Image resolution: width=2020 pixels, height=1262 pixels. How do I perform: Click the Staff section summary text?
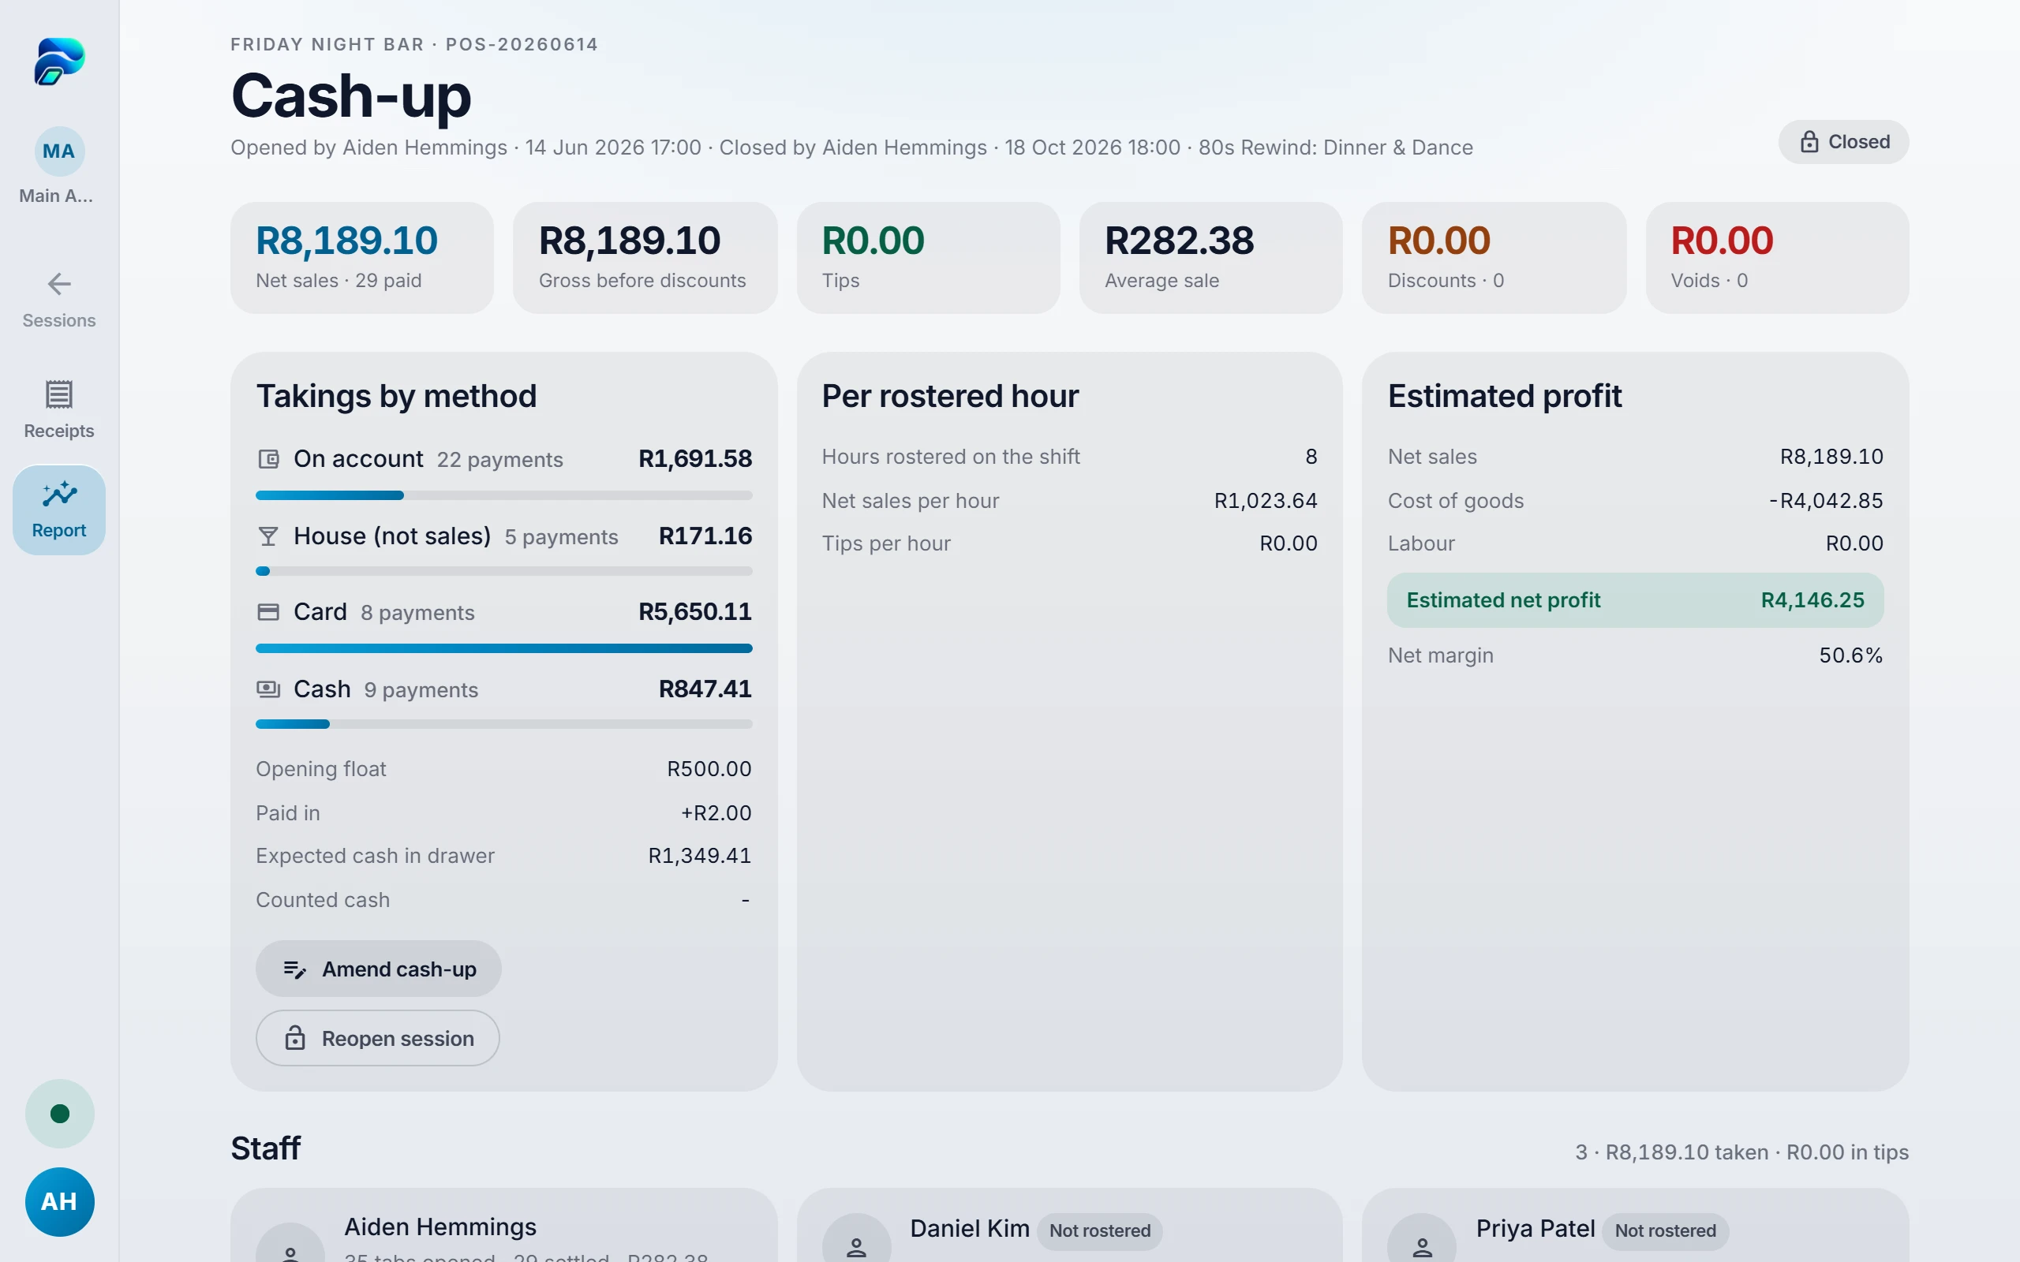point(1741,1152)
